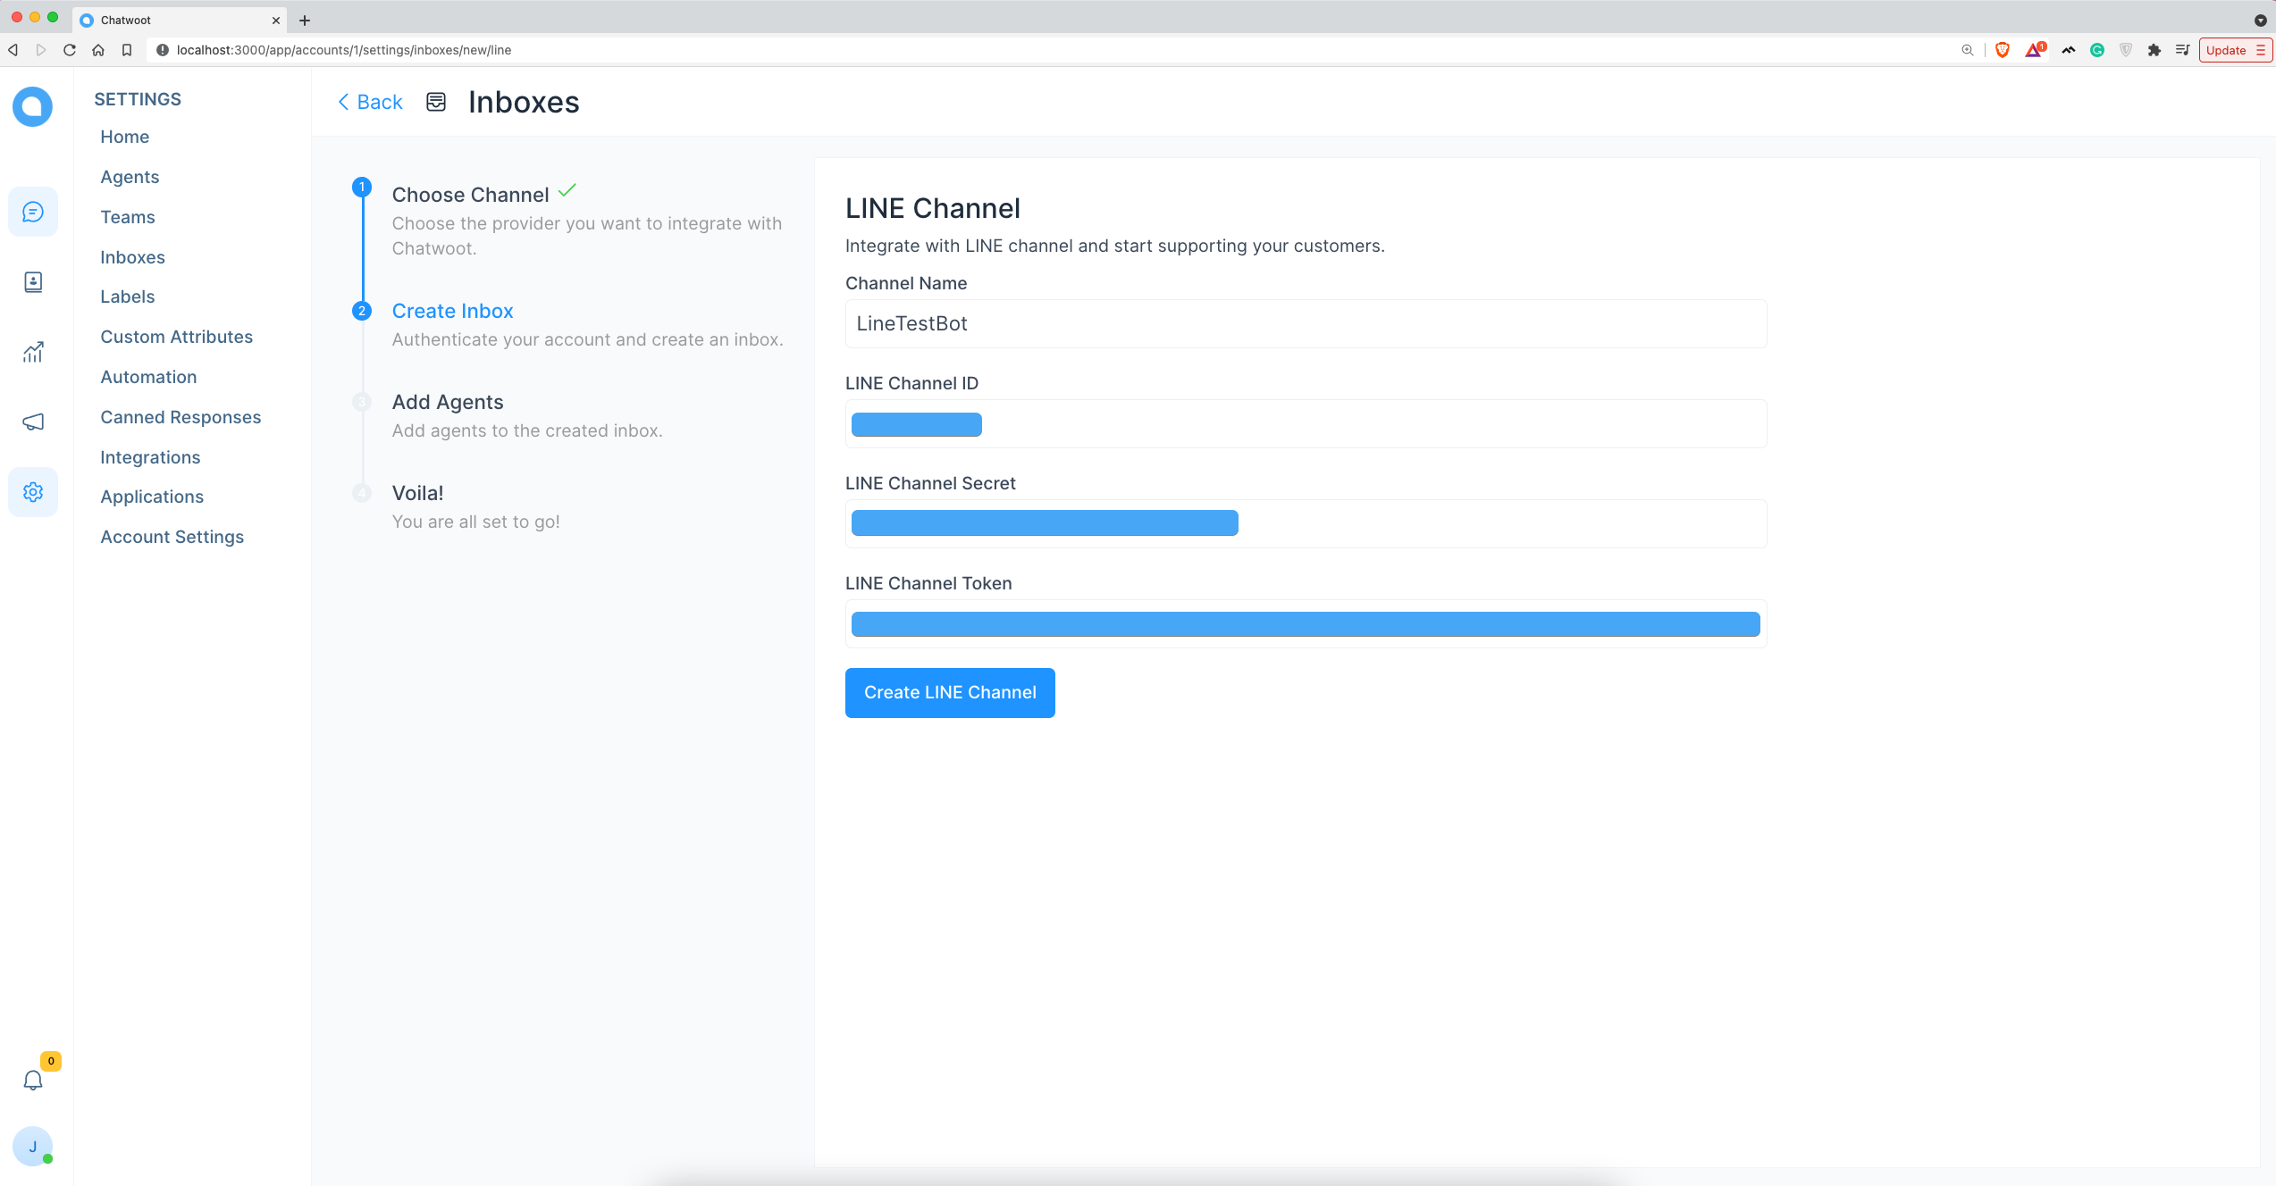
Task: Open Home settings menu item
Action: coord(124,137)
